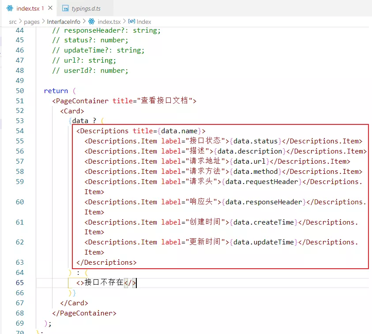This screenshot has width=372, height=334.
Task: Click the label "描述" on line 56
Action: (x=197, y=151)
